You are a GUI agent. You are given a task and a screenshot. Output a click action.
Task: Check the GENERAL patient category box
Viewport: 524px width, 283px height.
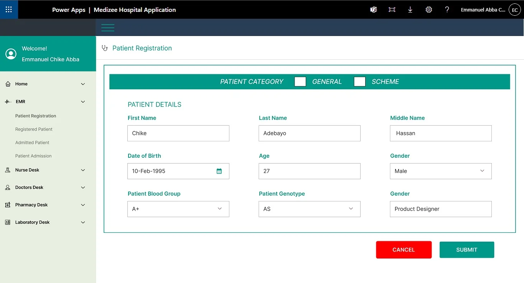(300, 82)
